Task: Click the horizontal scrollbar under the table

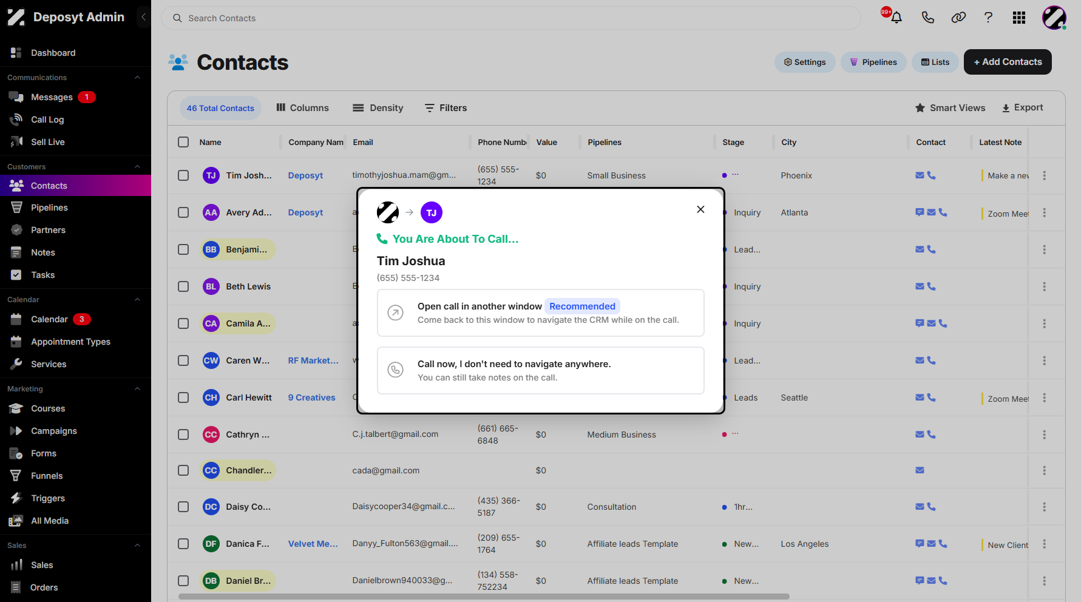Action: [484, 597]
